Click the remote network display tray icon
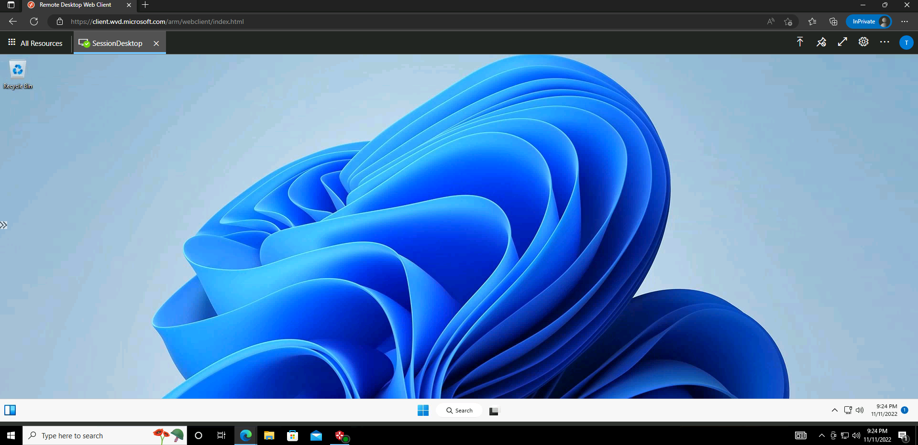 pyautogui.click(x=848, y=410)
